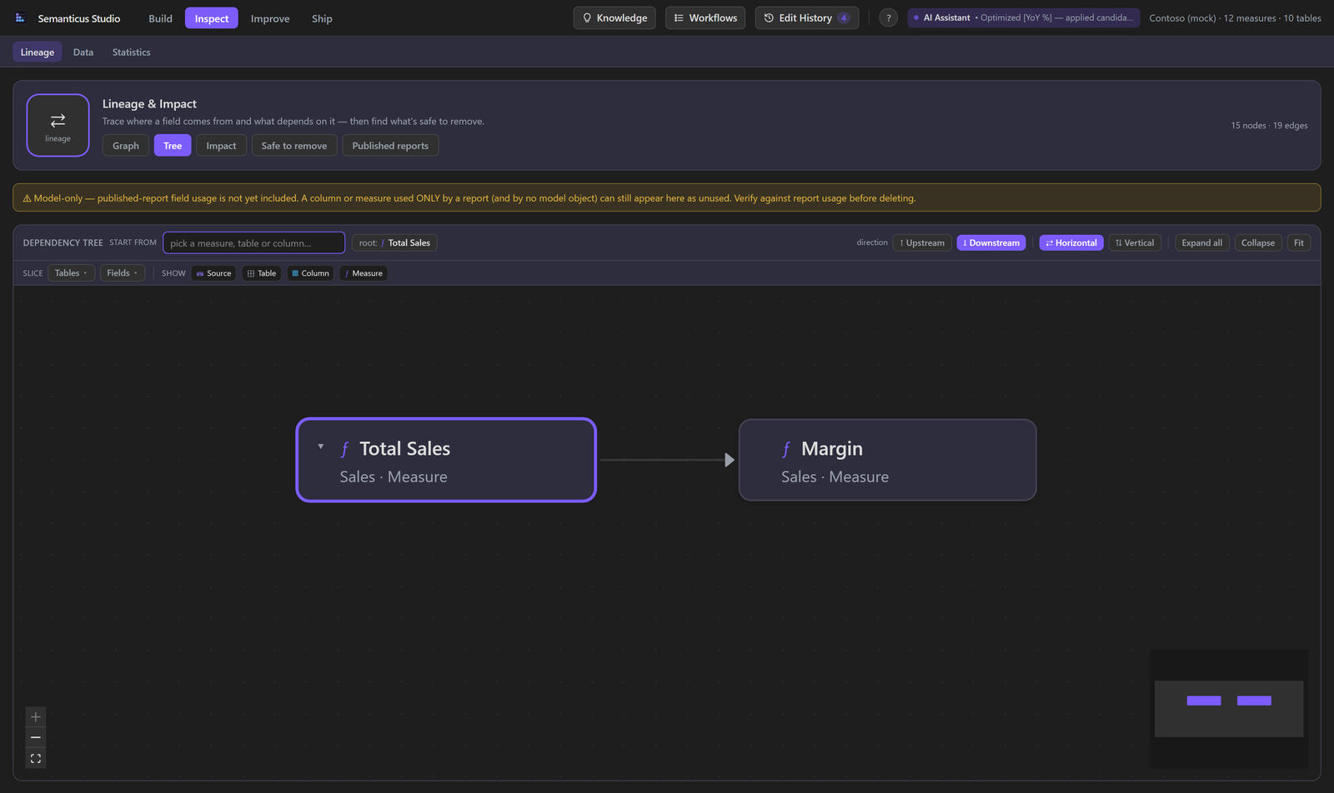
Task: Open the Published reports view
Action: pyautogui.click(x=390, y=145)
